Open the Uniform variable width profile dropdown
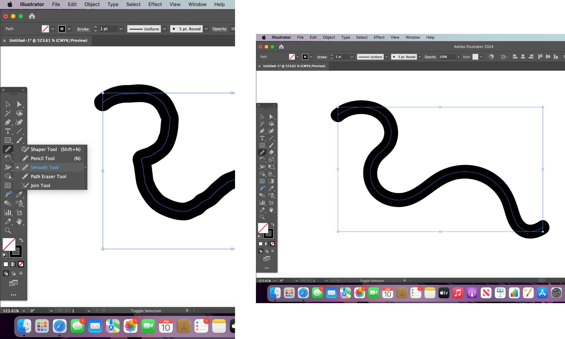This screenshot has height=339, width=565. (164, 29)
